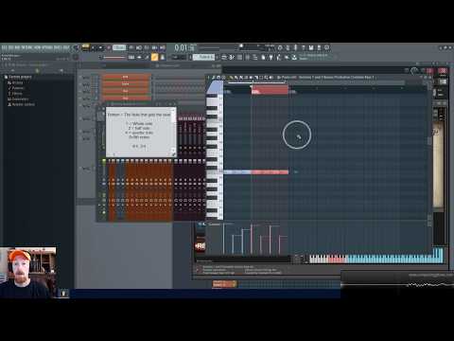
Task: Select the Piano roll Select tool
Action: click(261, 78)
